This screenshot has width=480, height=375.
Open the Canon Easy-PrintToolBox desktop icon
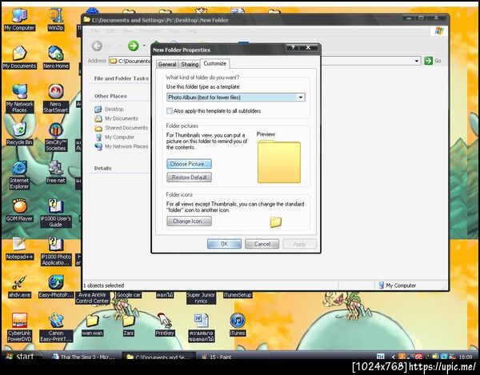[55, 327]
